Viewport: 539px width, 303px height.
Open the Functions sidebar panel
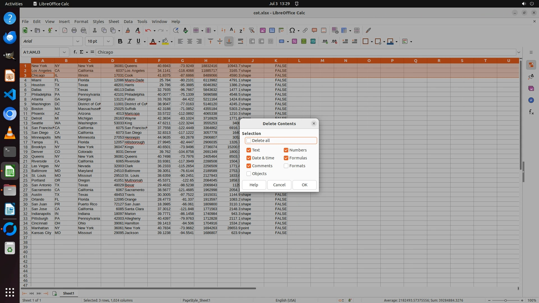pyautogui.click(x=531, y=112)
